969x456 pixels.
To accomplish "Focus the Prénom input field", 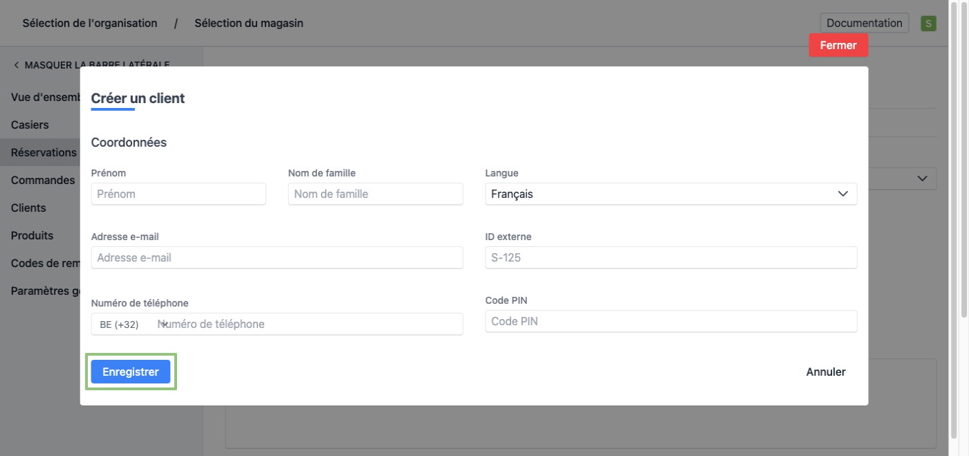I will [178, 194].
